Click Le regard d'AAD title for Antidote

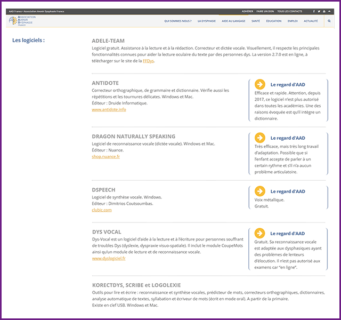[288, 85]
